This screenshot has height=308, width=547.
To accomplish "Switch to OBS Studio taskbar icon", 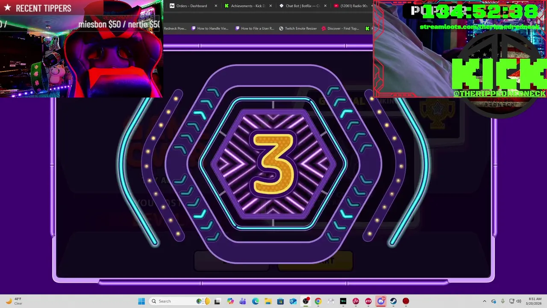I will 306,301.
